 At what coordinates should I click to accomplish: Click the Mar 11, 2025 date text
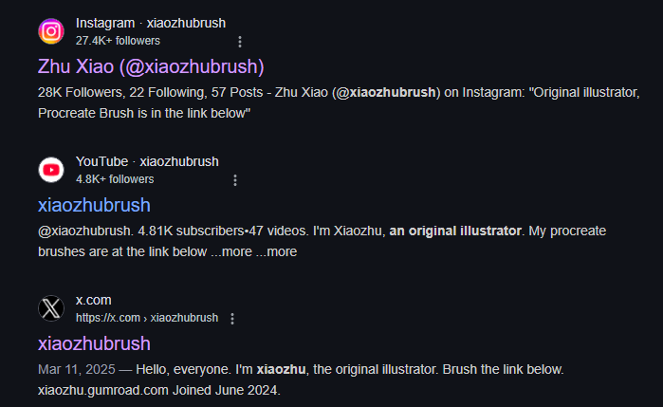click(77, 369)
